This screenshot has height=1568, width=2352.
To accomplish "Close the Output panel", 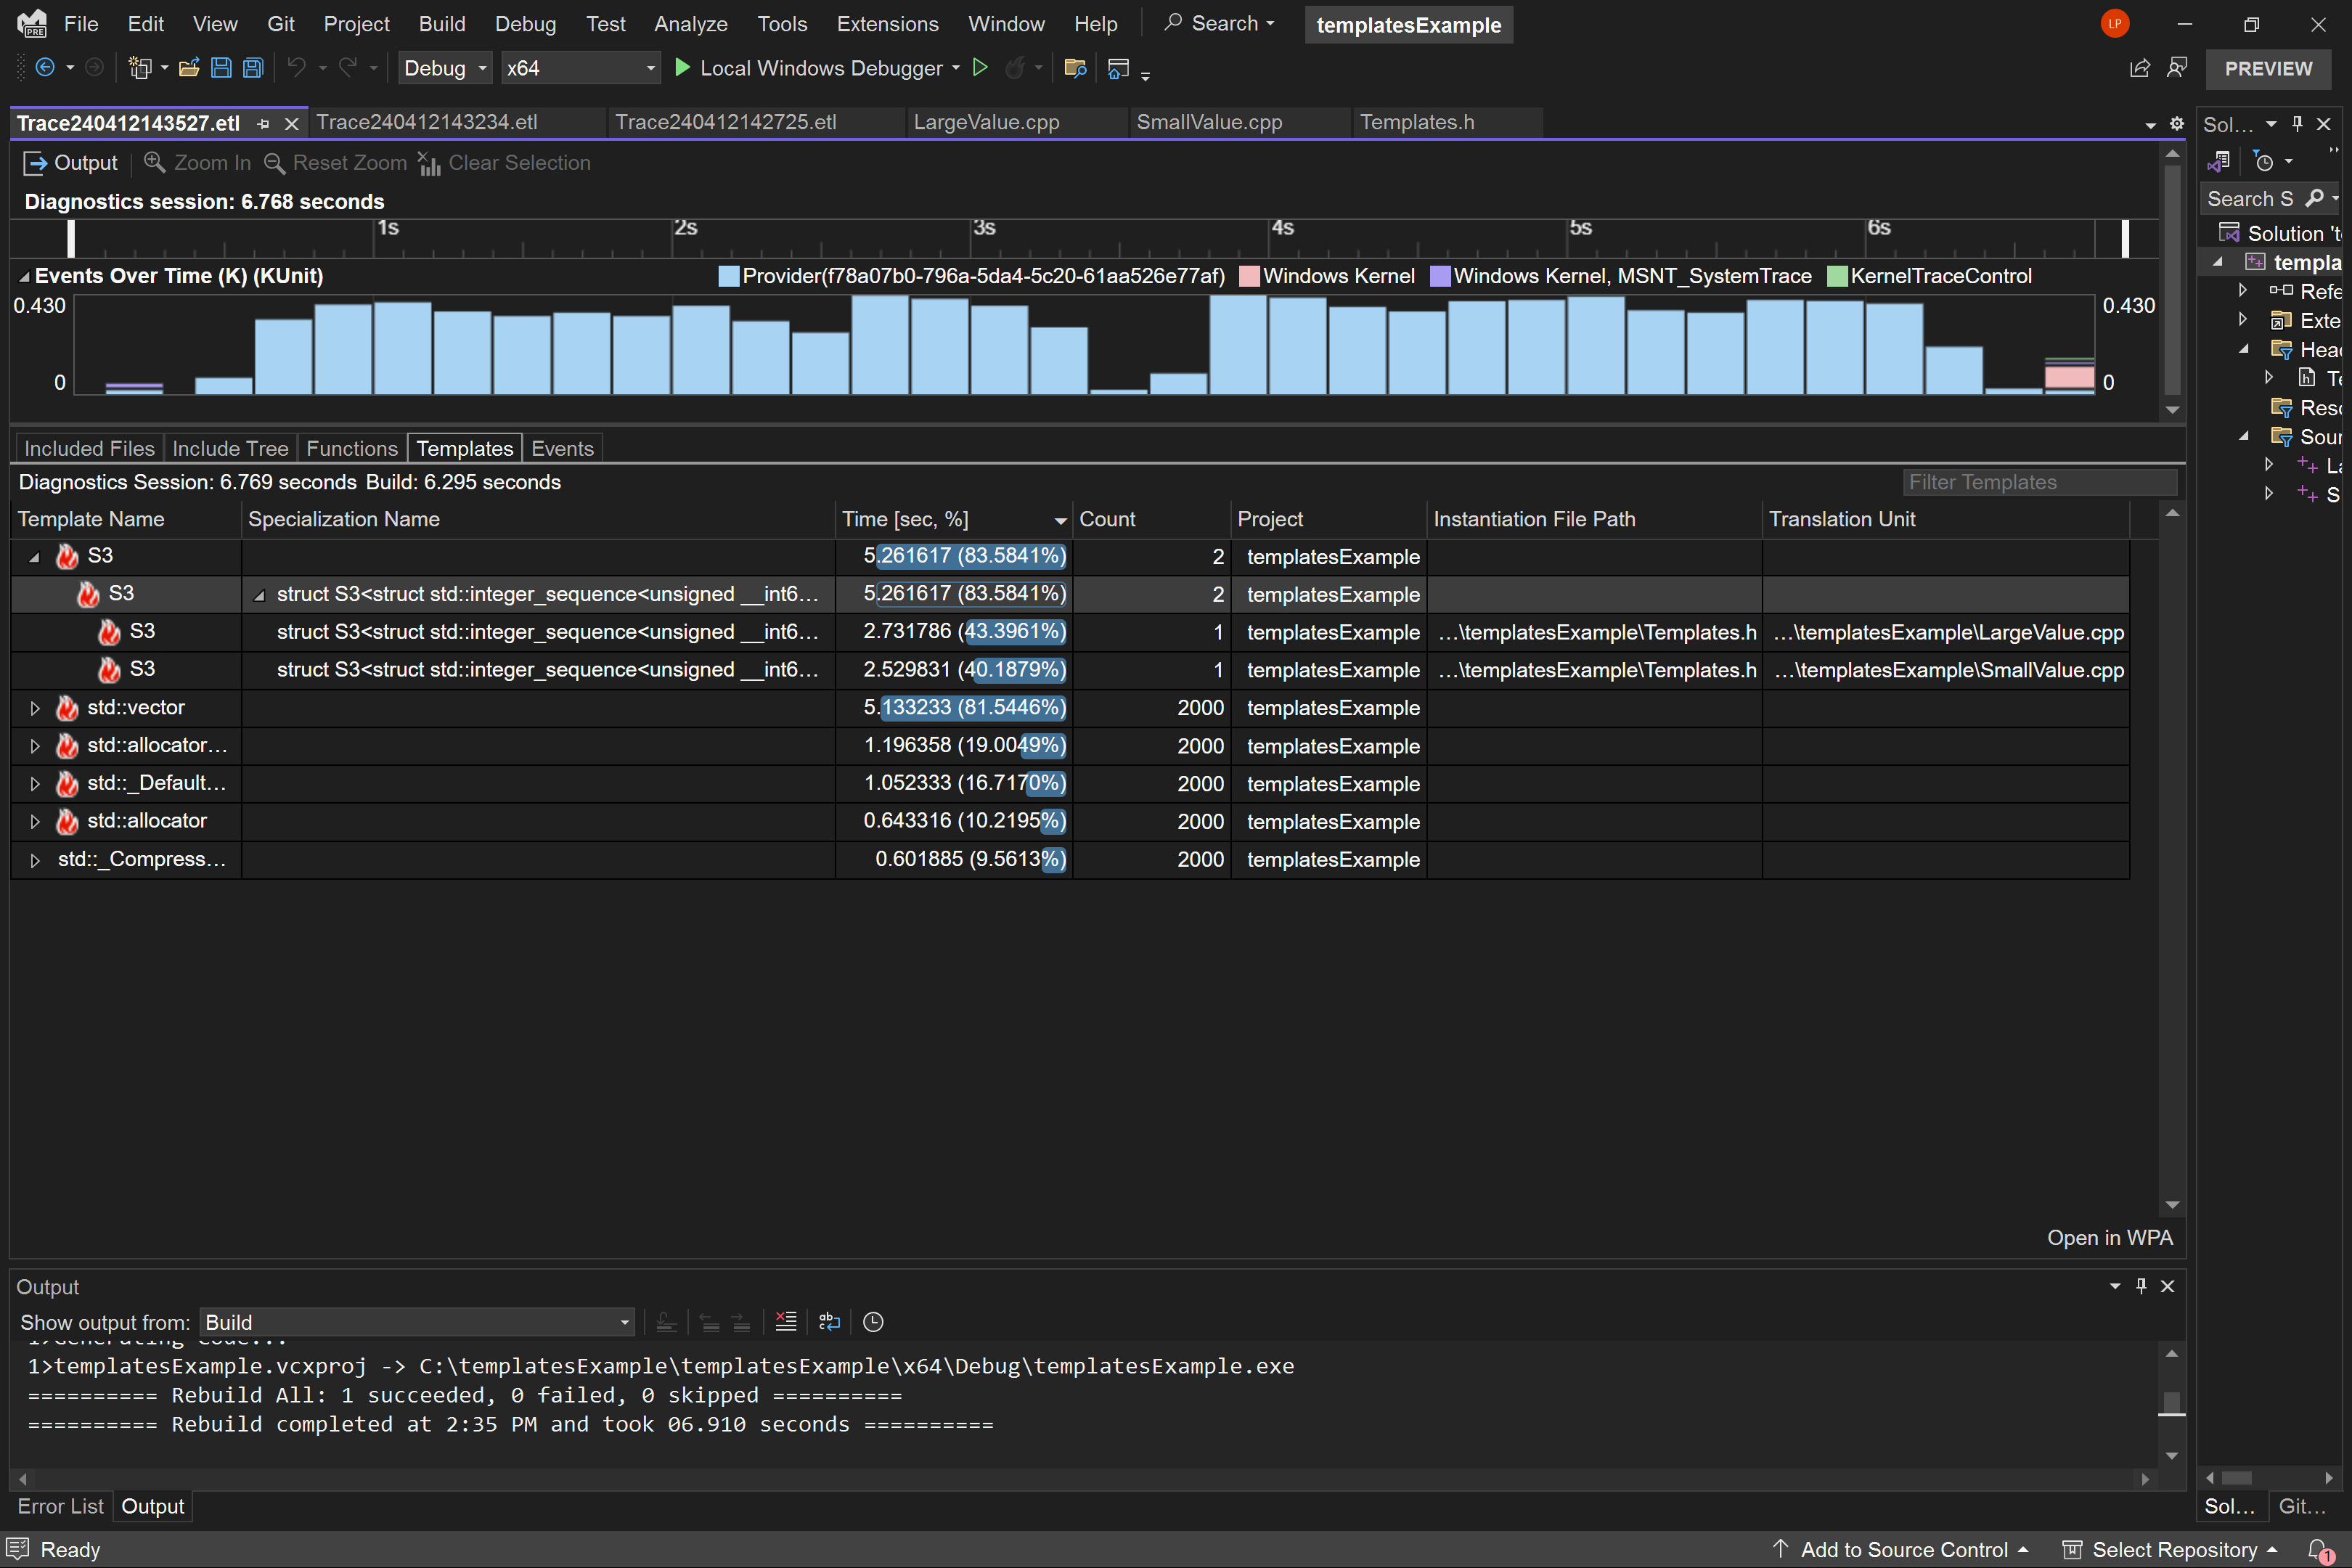I will point(2167,1286).
